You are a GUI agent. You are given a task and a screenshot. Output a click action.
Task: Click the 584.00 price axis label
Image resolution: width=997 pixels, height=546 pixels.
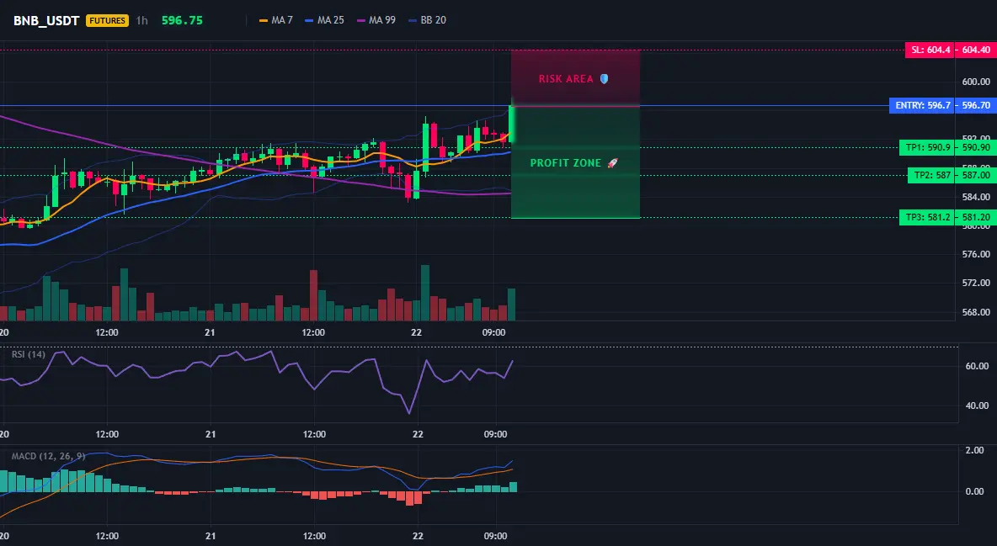pos(976,197)
